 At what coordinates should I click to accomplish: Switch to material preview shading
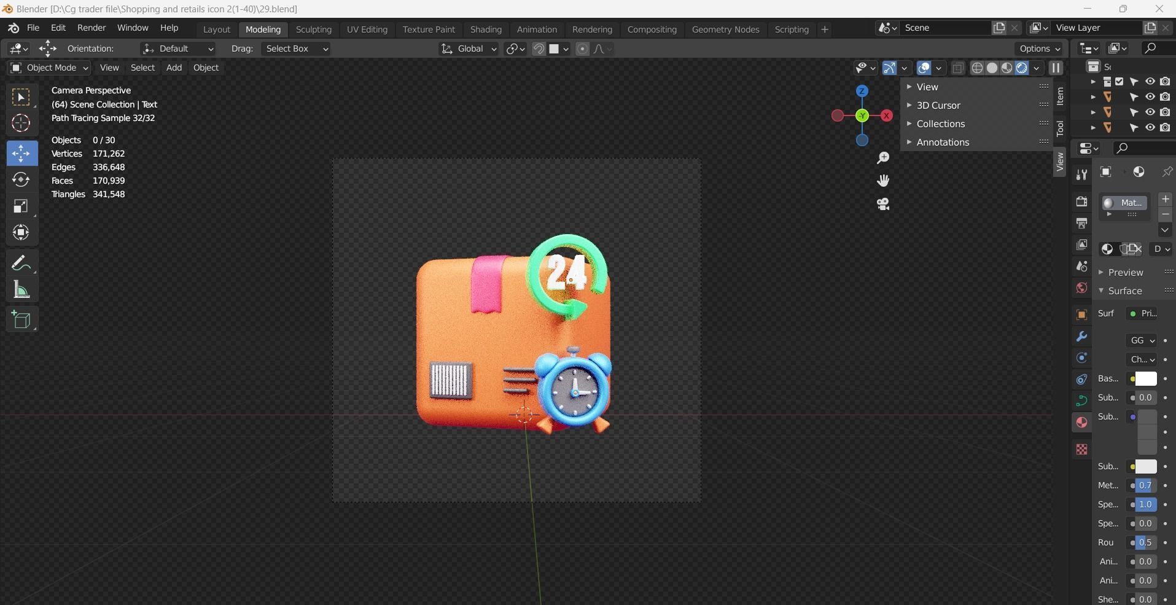tap(1007, 68)
